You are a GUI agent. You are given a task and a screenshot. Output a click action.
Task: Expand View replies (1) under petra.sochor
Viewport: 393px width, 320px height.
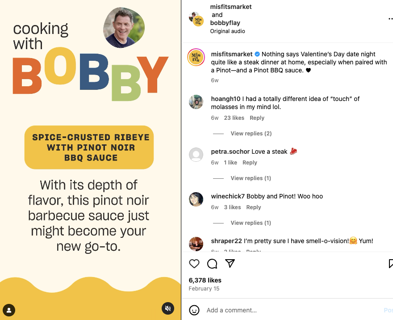click(x=251, y=178)
